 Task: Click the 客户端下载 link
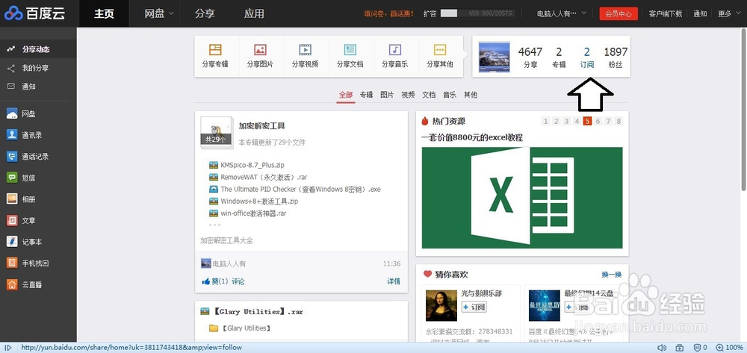point(665,13)
